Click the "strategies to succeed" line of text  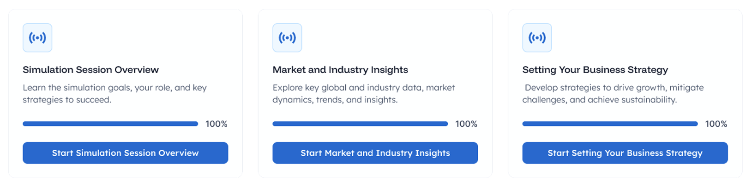point(67,100)
